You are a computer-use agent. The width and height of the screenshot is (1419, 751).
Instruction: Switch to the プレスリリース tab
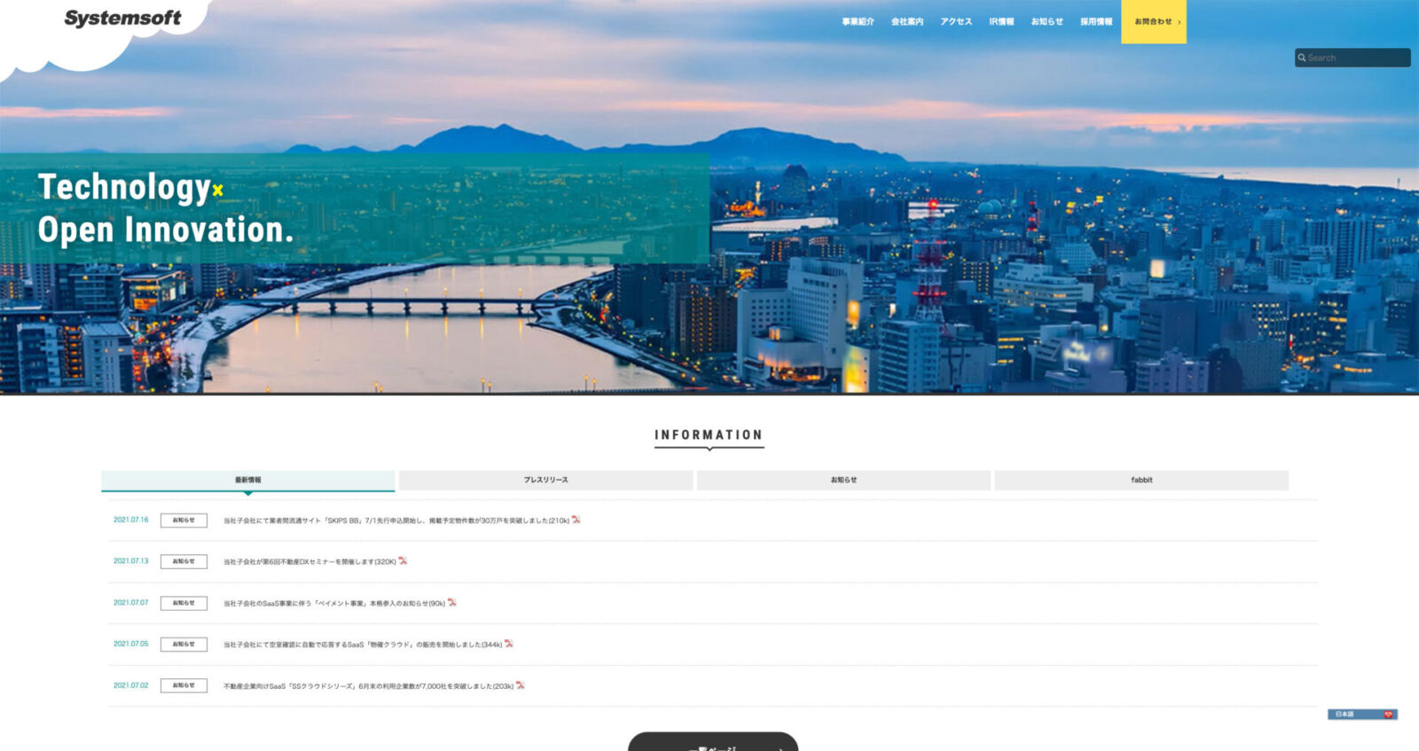pos(545,480)
